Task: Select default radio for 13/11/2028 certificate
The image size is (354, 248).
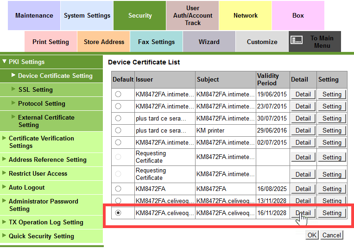Action: (118, 201)
